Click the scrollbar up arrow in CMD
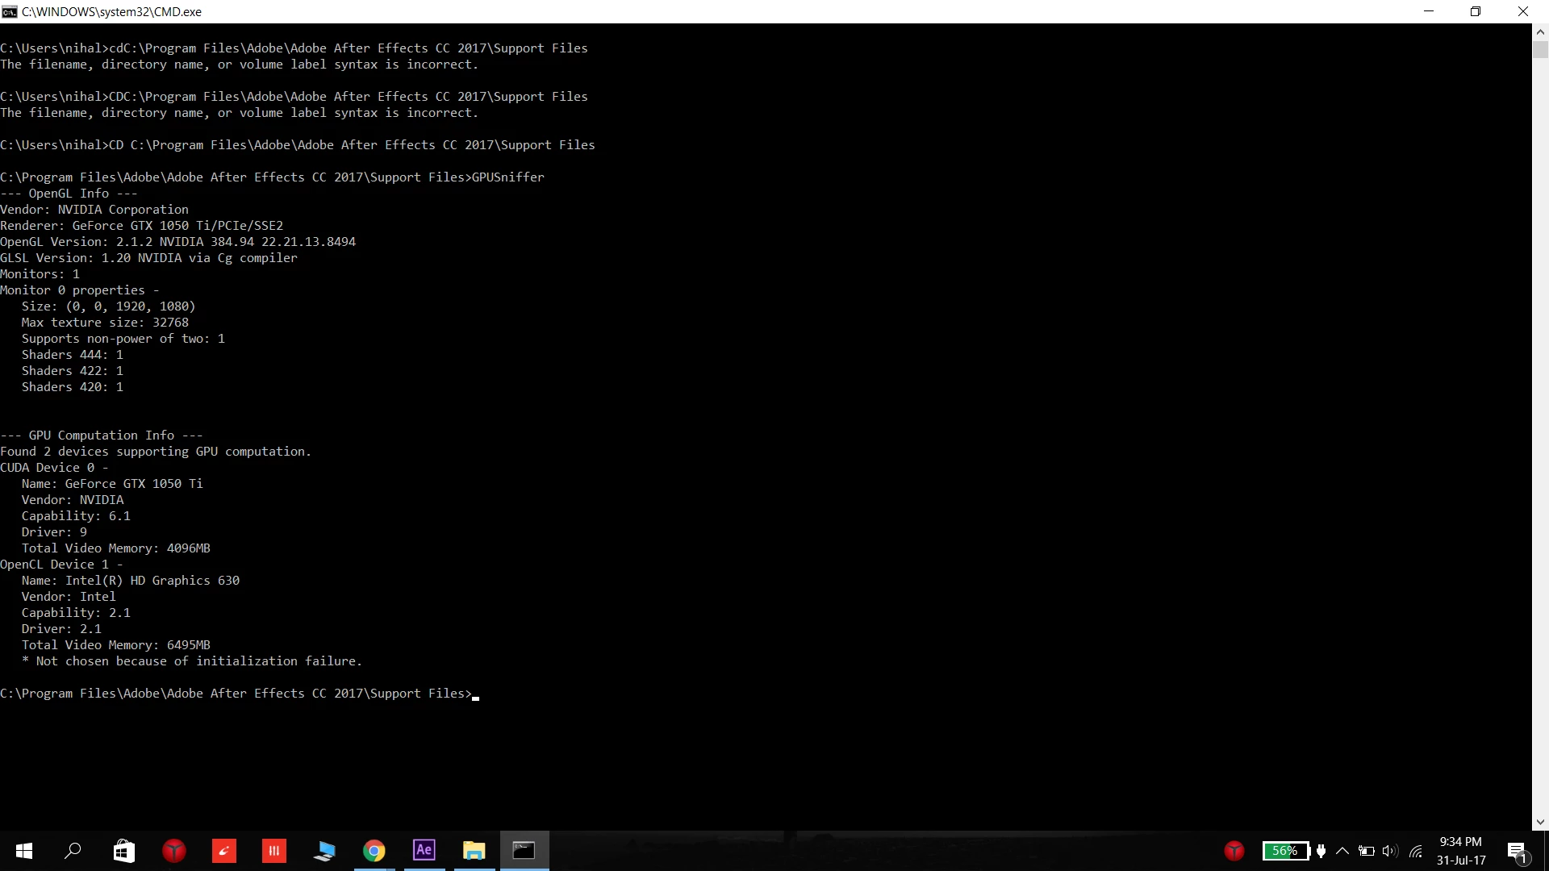Image resolution: width=1549 pixels, height=871 pixels. [1540, 32]
